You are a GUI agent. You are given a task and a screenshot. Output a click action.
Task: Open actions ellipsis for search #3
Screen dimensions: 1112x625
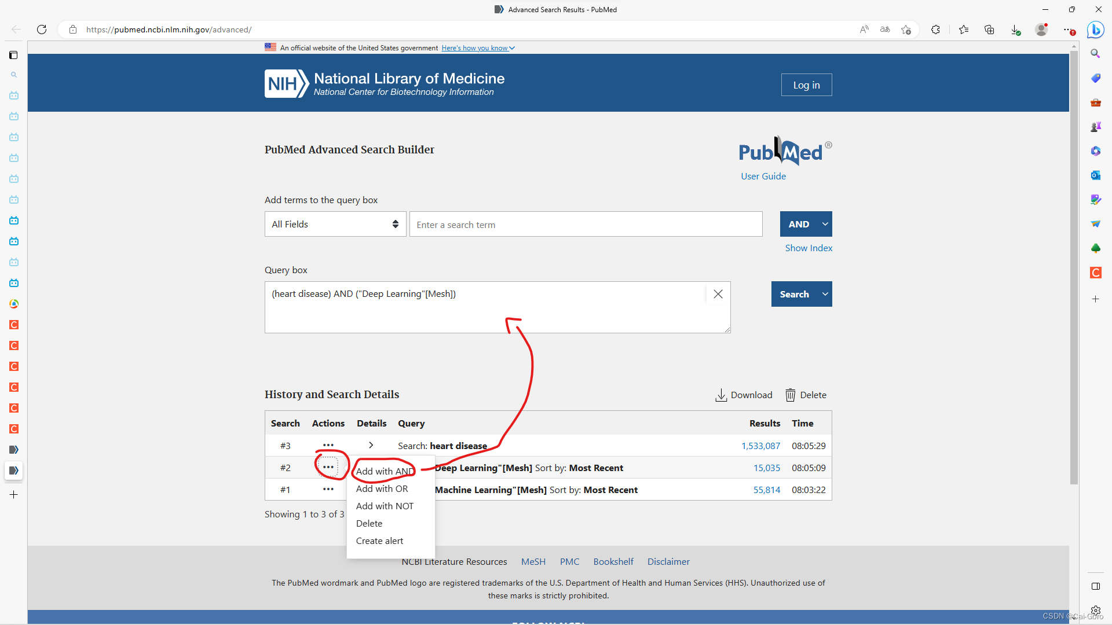click(x=328, y=446)
